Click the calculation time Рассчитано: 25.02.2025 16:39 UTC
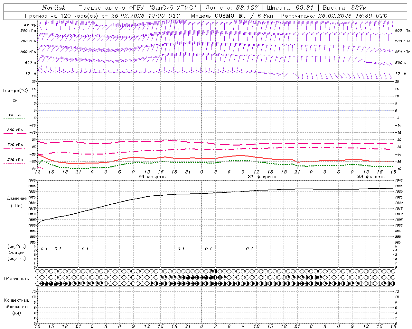Image resolution: width=412 pixels, height=329 pixels. [334, 16]
